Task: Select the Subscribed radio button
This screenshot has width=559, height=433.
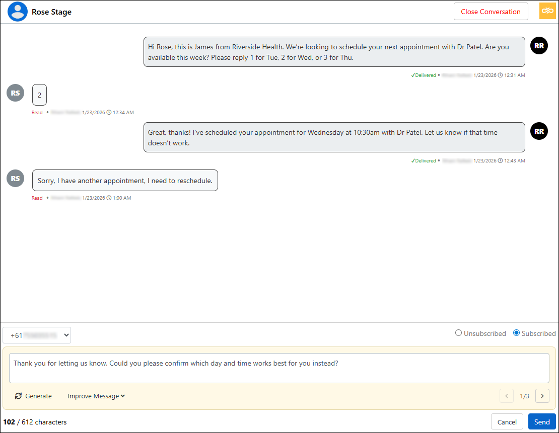Action: (x=516, y=333)
